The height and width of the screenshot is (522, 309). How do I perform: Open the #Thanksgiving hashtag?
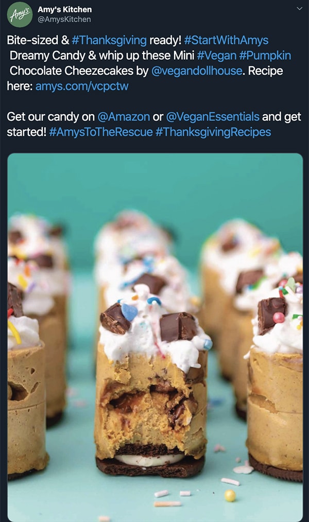tap(109, 40)
